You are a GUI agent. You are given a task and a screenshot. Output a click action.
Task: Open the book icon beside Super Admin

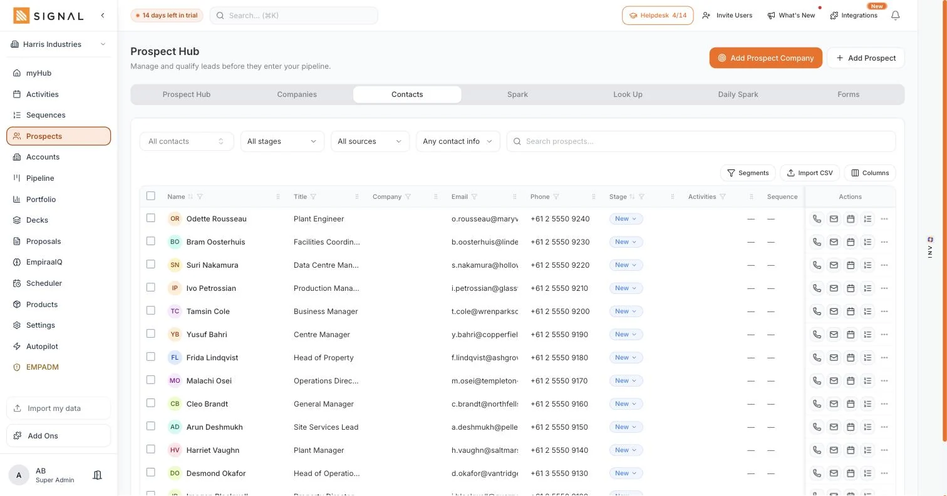pyautogui.click(x=97, y=475)
